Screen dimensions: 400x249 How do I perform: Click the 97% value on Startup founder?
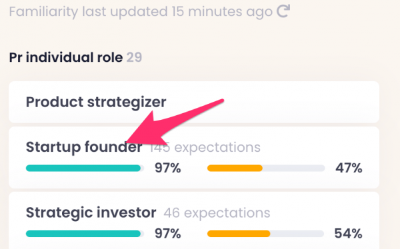(x=168, y=168)
